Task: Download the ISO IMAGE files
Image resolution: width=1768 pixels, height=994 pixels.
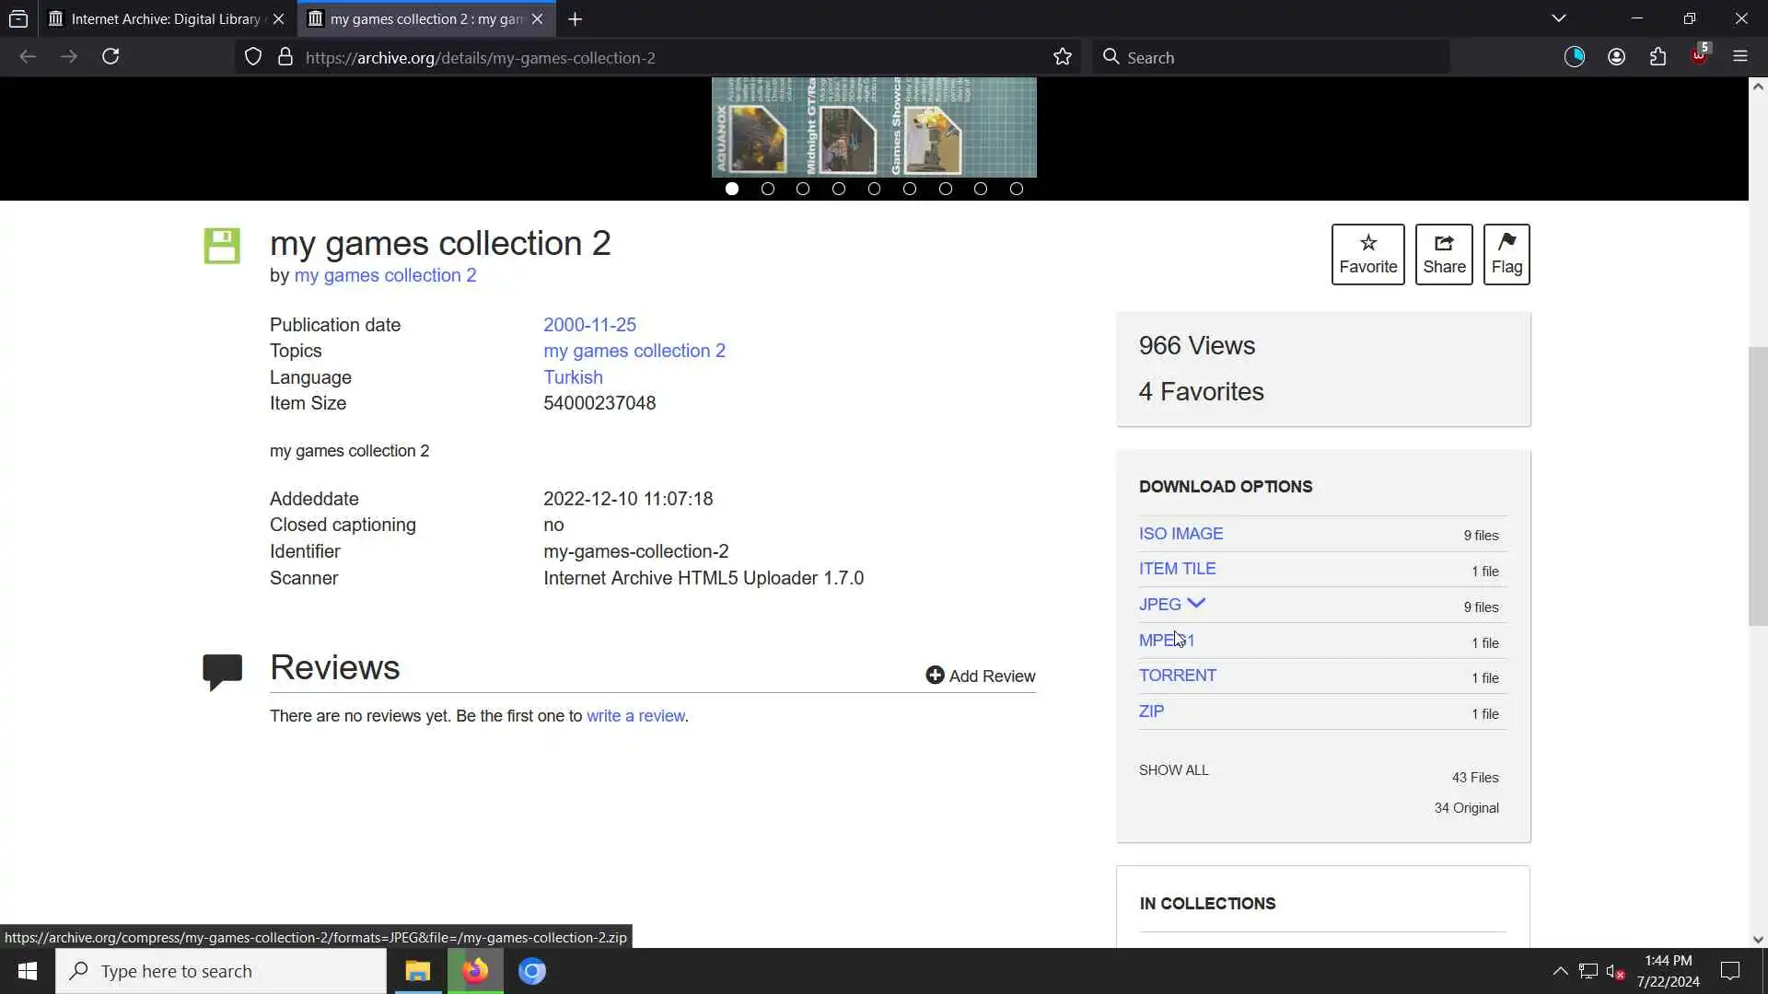Action: click(1181, 534)
